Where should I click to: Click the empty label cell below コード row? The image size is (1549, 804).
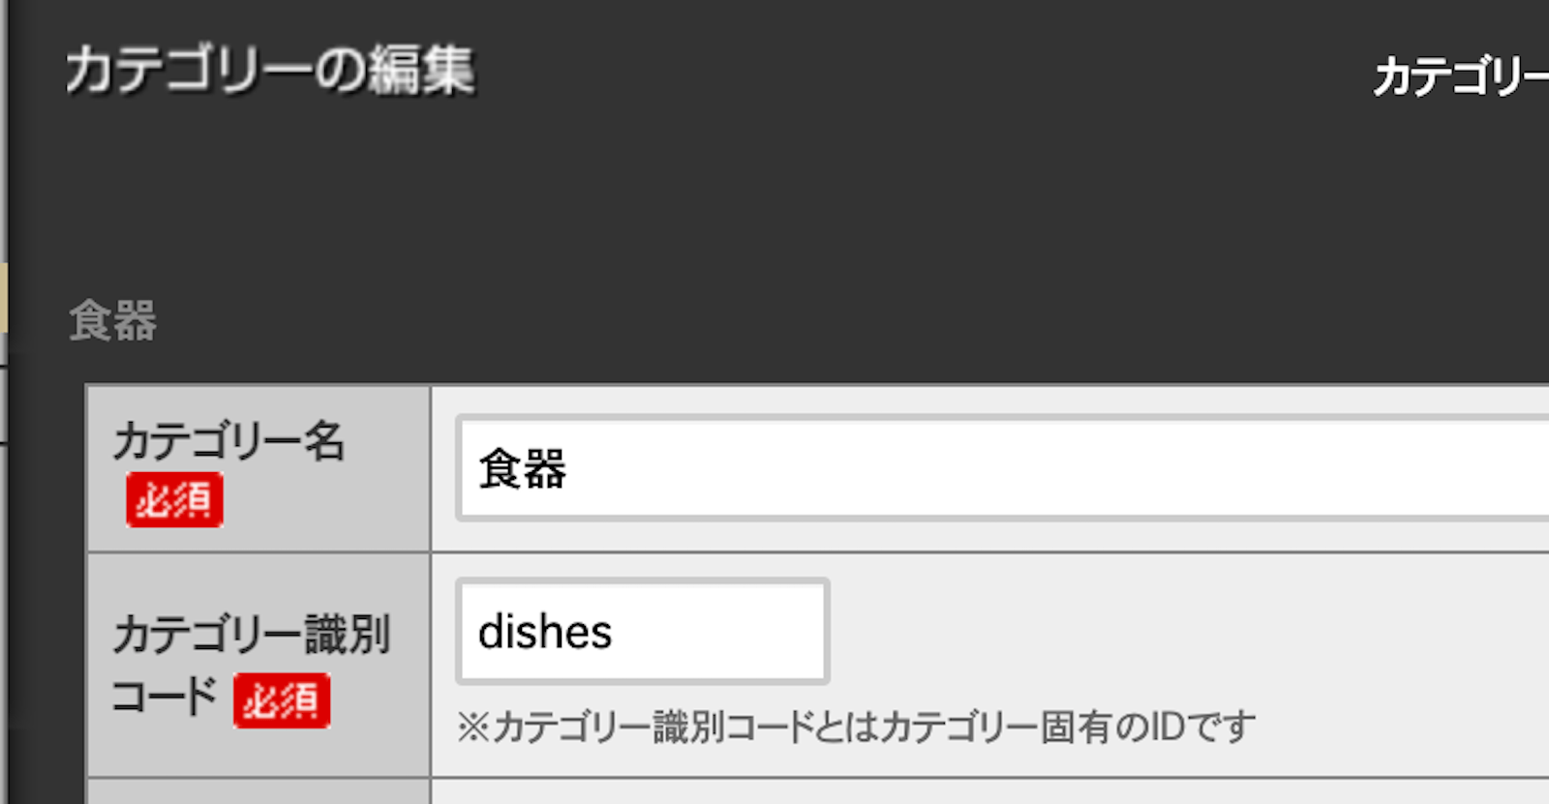258,791
